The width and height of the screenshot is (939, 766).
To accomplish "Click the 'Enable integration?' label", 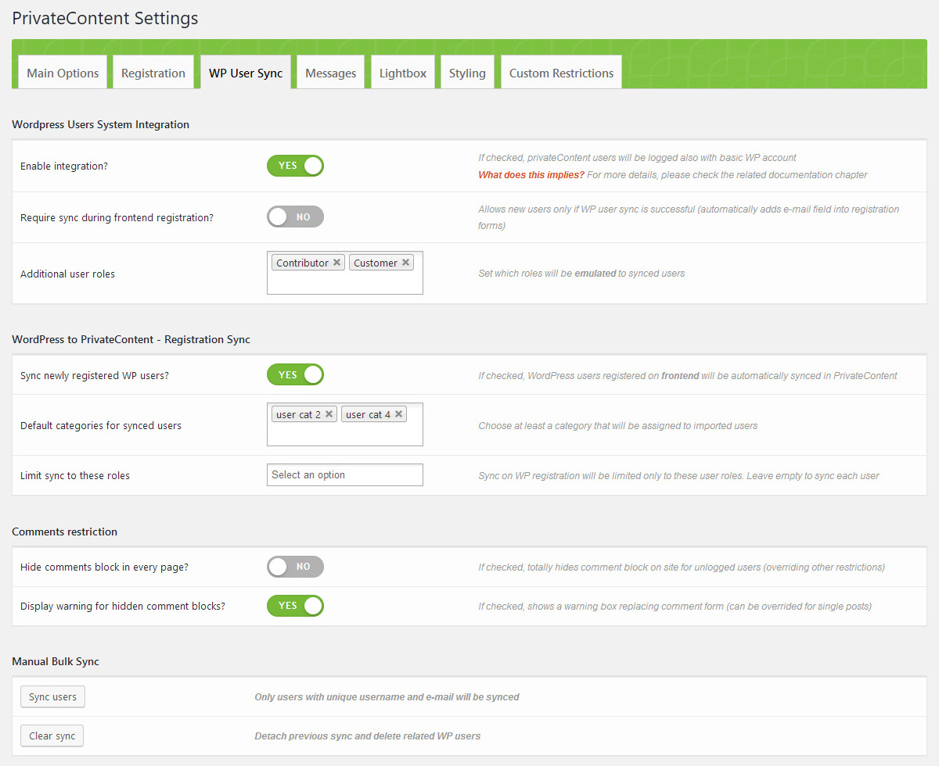I will pyautogui.click(x=64, y=166).
